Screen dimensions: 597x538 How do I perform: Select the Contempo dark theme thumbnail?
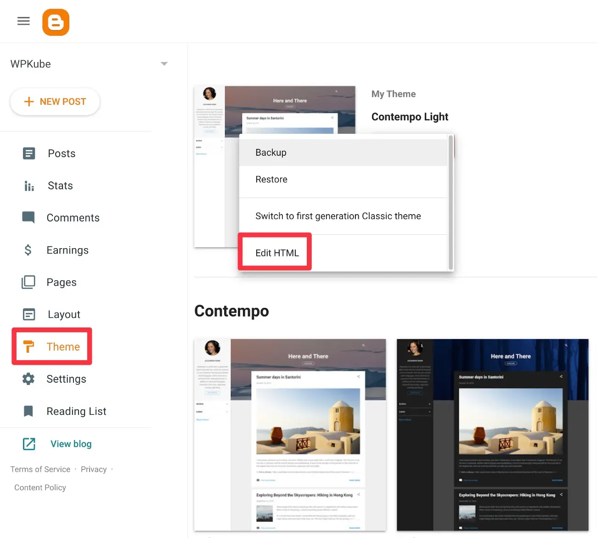pyautogui.click(x=493, y=435)
